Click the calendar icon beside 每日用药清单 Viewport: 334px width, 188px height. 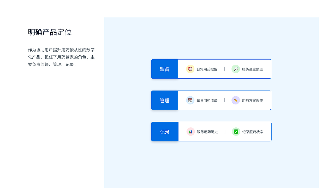(x=190, y=100)
